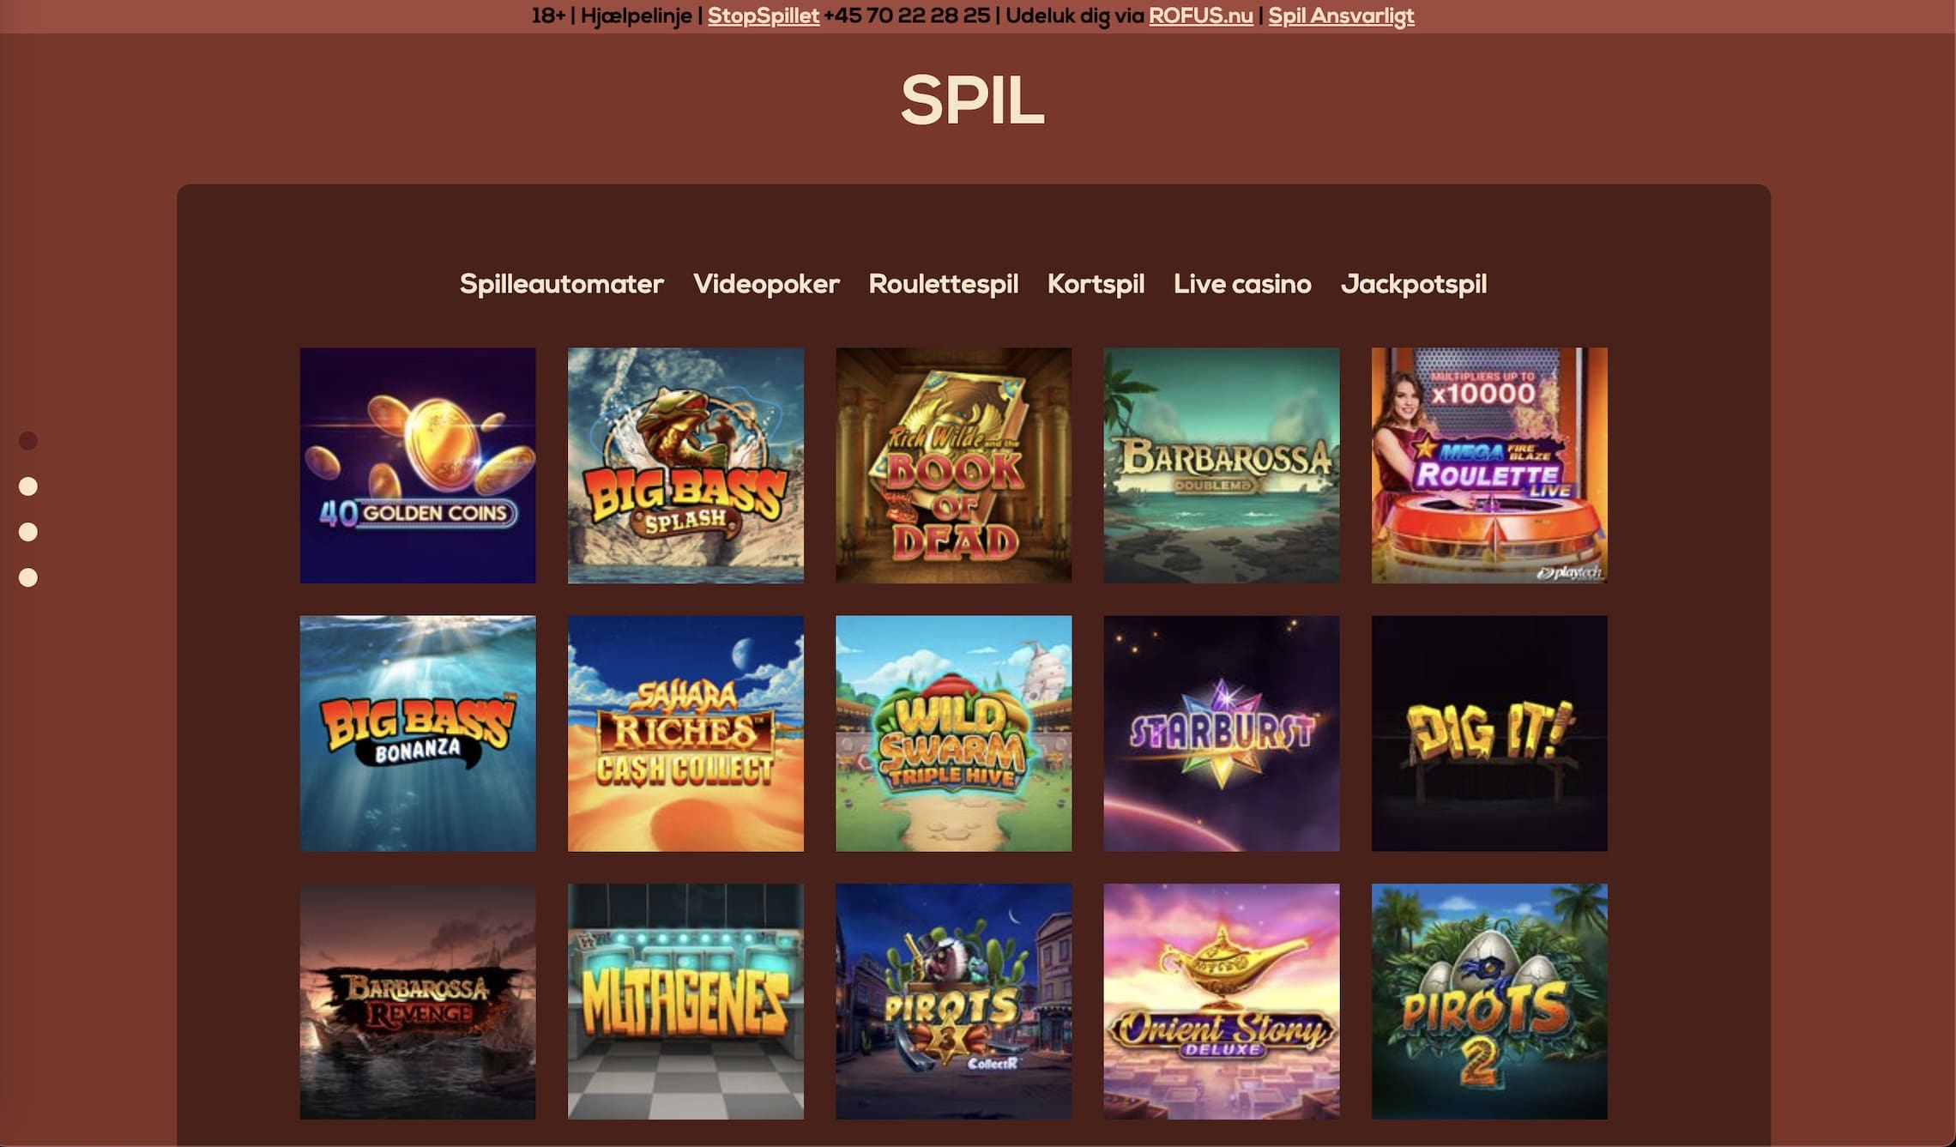Viewport: 1956px width, 1147px height.
Task: Open Sahara Riches Cash Collect
Action: 685,733
